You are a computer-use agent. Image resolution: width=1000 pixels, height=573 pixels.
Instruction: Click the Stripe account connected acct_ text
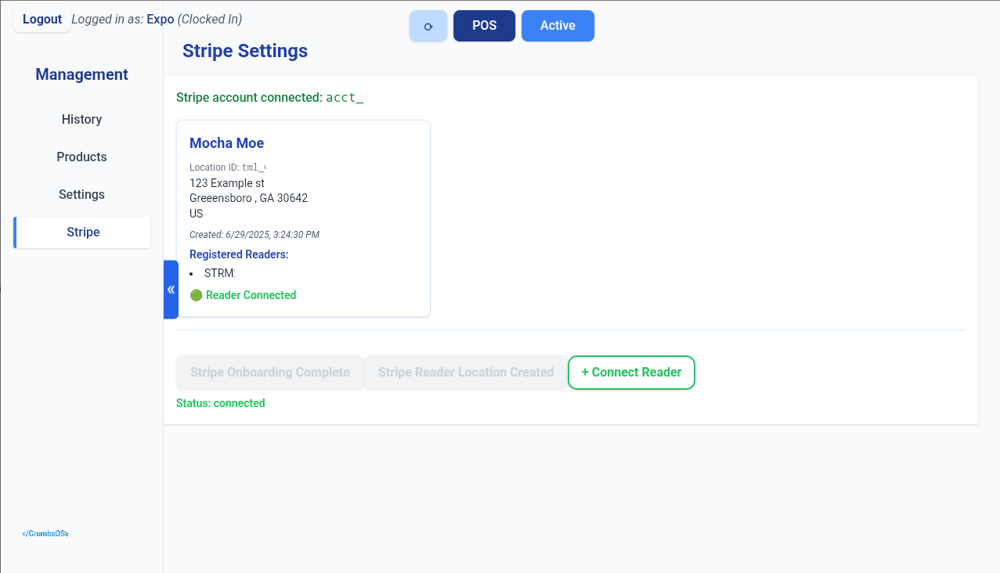tap(270, 98)
